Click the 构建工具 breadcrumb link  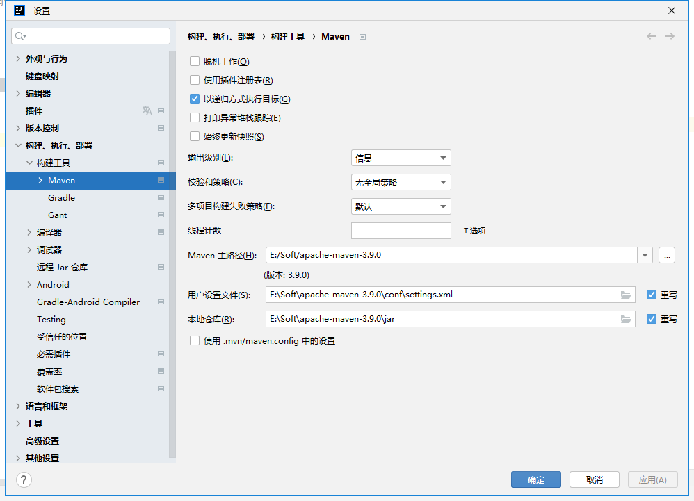click(288, 37)
